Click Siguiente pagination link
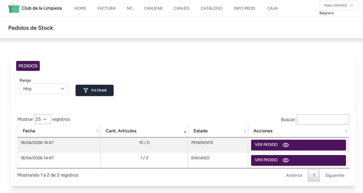The image size is (363, 193). (335, 175)
